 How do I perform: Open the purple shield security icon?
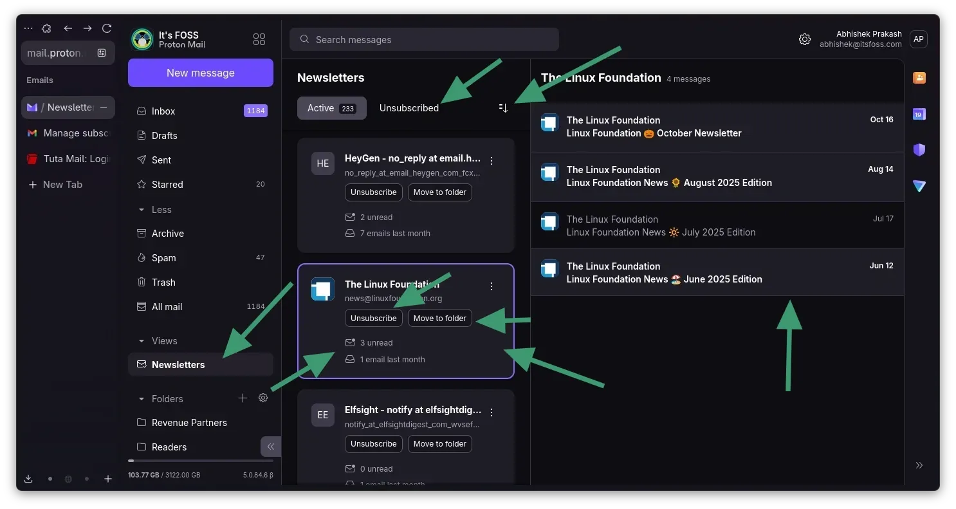919,150
